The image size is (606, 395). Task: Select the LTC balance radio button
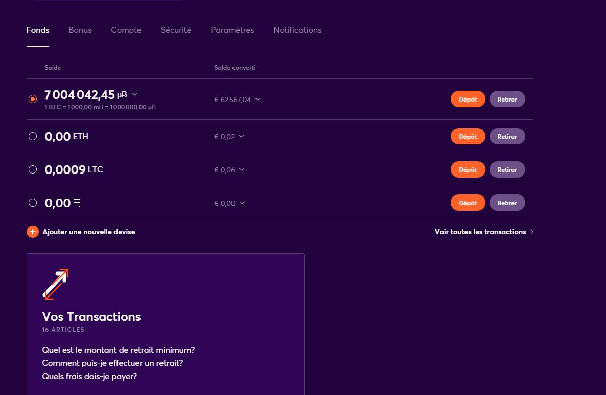[x=33, y=169]
